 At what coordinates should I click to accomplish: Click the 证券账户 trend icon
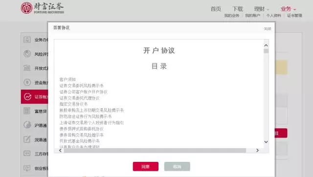tap(27, 97)
